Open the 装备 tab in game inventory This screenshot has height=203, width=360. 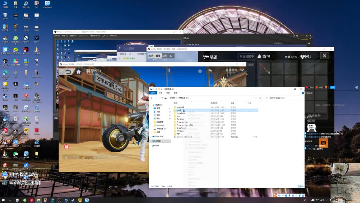coord(210,57)
